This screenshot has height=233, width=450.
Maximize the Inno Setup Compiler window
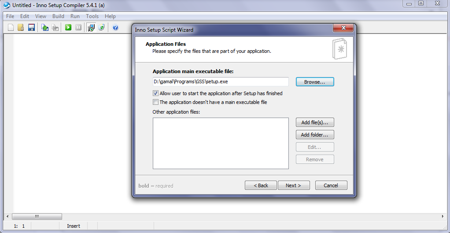421,4
